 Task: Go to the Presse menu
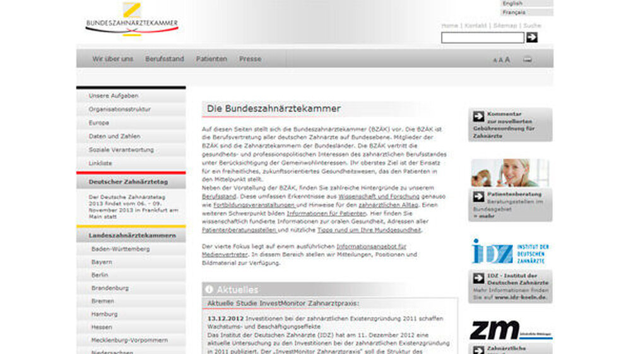[250, 59]
